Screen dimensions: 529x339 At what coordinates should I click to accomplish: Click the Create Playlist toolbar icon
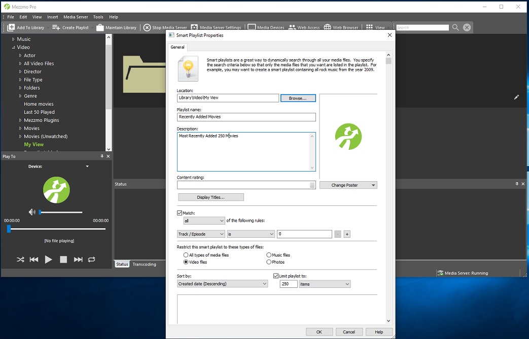[56, 28]
